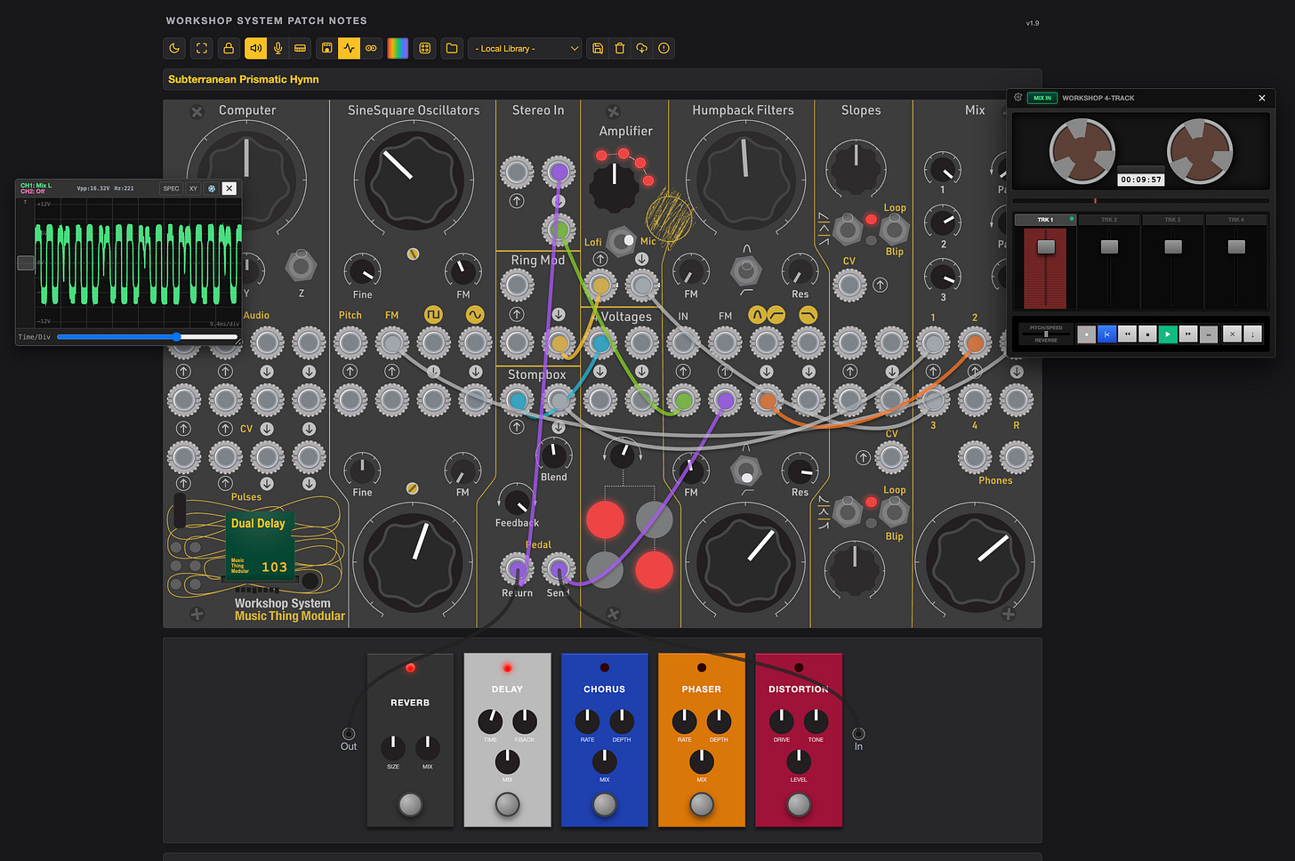
Task: Click the green play button on 4-track
Action: (x=1168, y=334)
